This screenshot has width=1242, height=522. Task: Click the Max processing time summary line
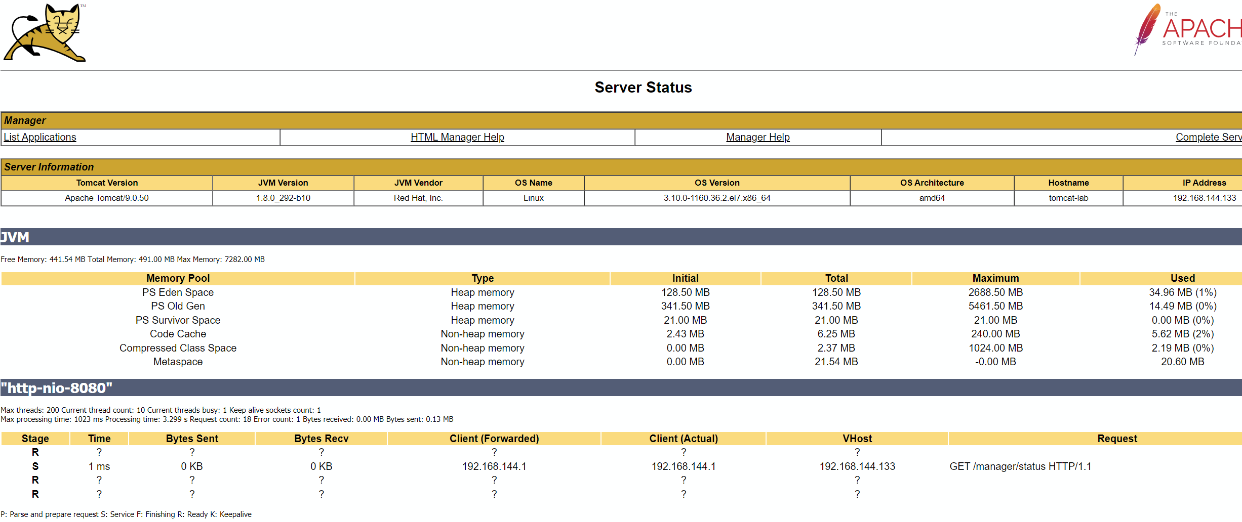pyautogui.click(x=227, y=419)
